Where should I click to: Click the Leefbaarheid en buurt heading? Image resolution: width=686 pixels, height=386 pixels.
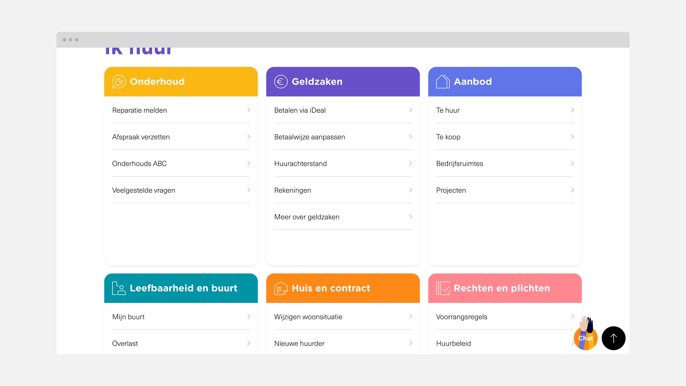click(184, 288)
